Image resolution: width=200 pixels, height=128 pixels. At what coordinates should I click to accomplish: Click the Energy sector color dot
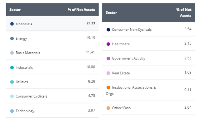click(x=12, y=38)
